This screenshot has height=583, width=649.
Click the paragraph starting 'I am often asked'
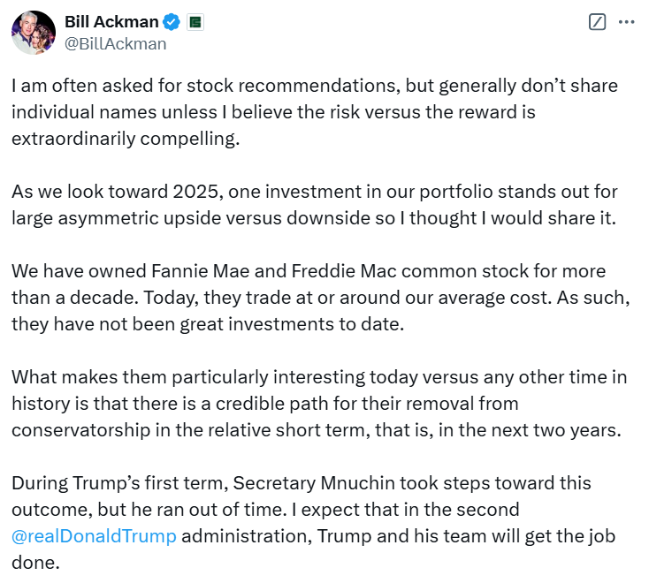tap(314, 112)
